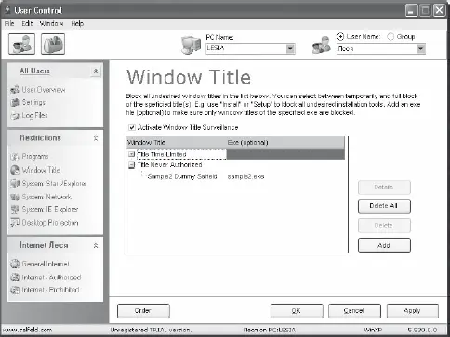
Task: Click the User Control title bar icon
Action: (7, 10)
